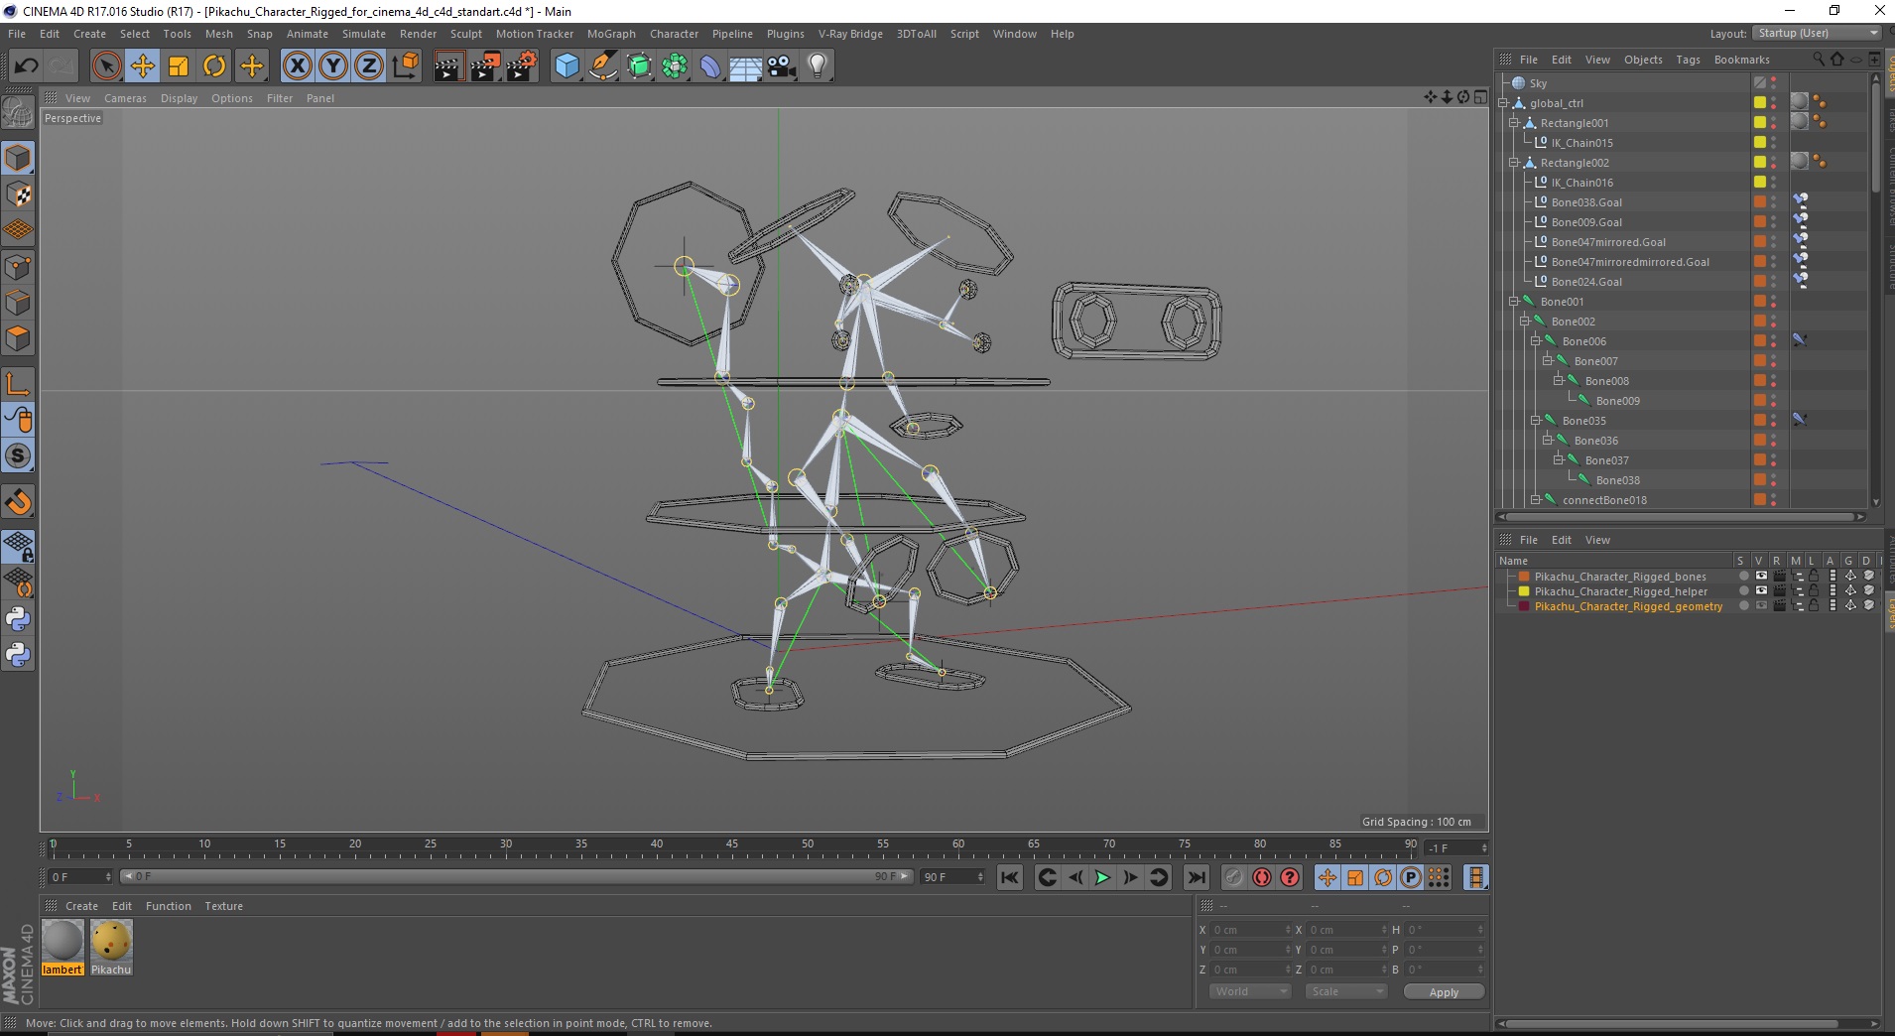Open the World coordinate dropdown
1895x1036 pixels.
pyautogui.click(x=1250, y=991)
